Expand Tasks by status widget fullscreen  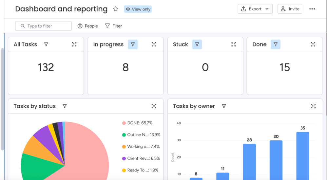[x=154, y=106]
